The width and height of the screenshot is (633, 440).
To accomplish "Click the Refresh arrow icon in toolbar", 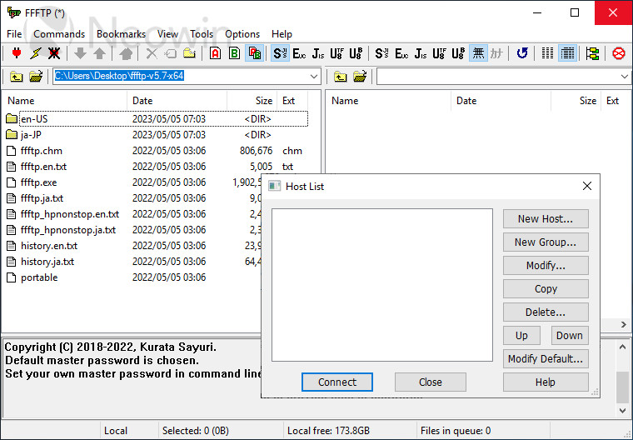I will tap(522, 53).
